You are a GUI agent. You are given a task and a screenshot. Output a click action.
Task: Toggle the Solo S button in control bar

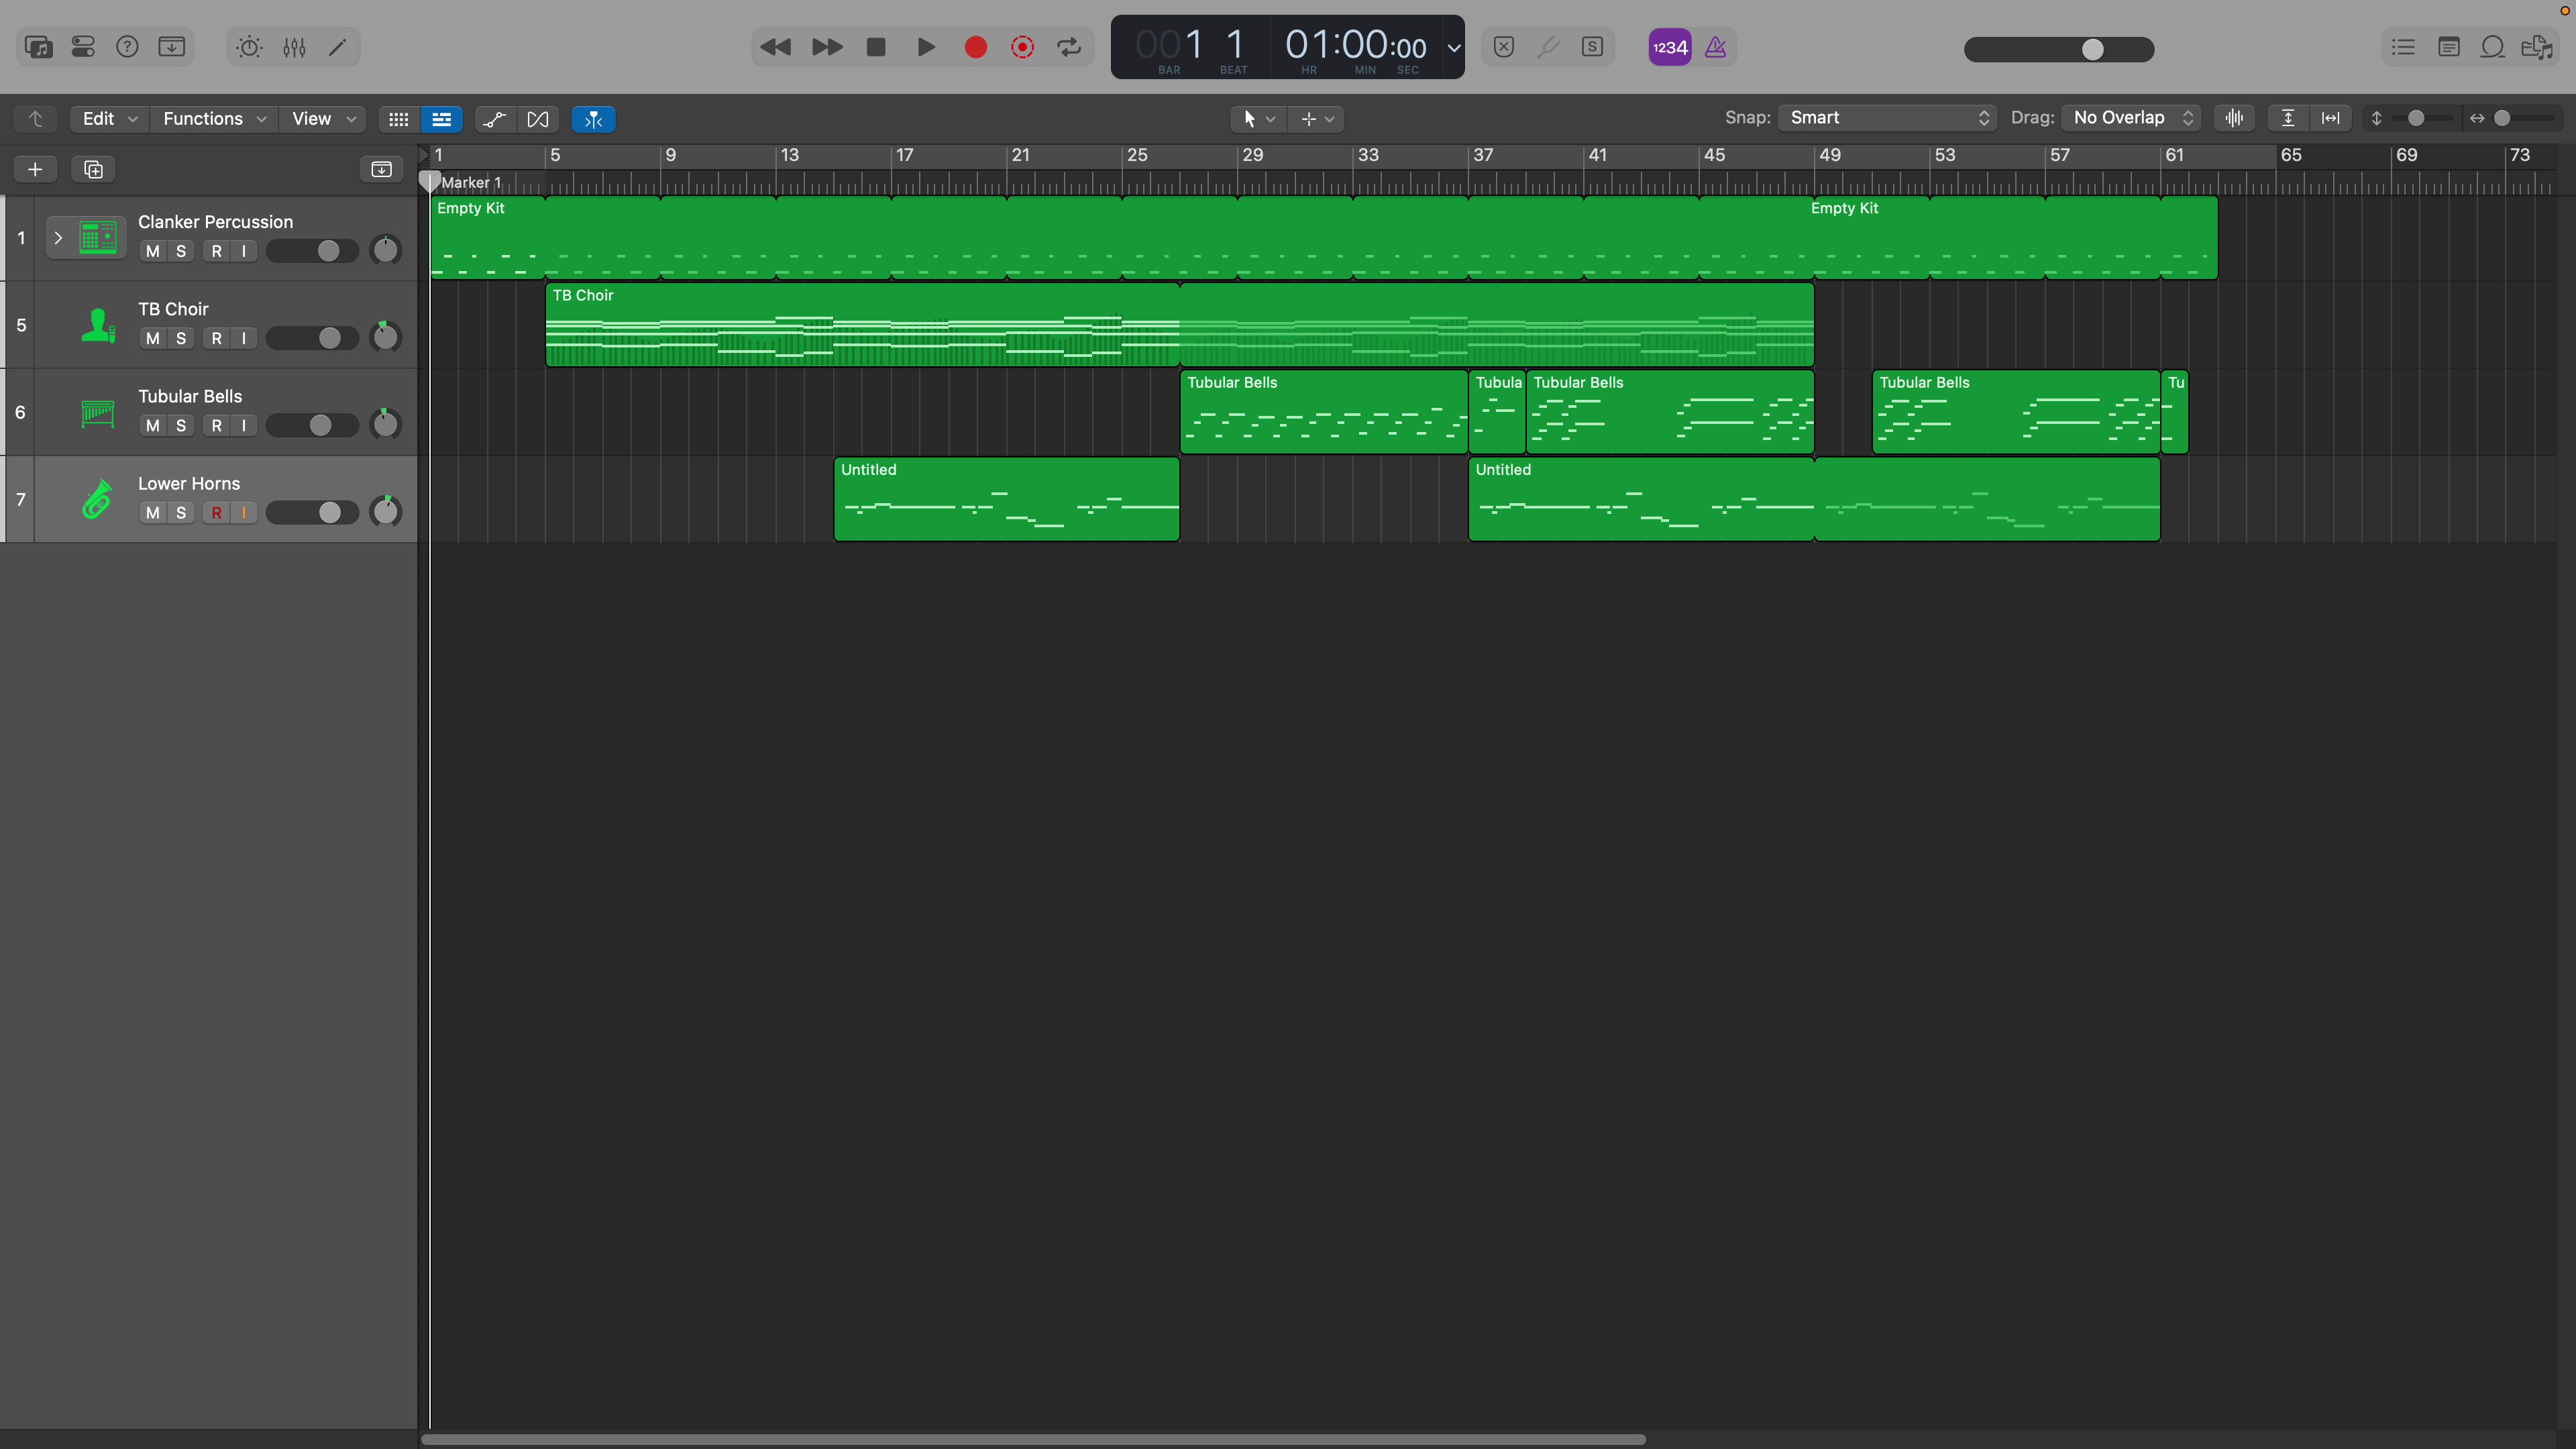click(1592, 47)
